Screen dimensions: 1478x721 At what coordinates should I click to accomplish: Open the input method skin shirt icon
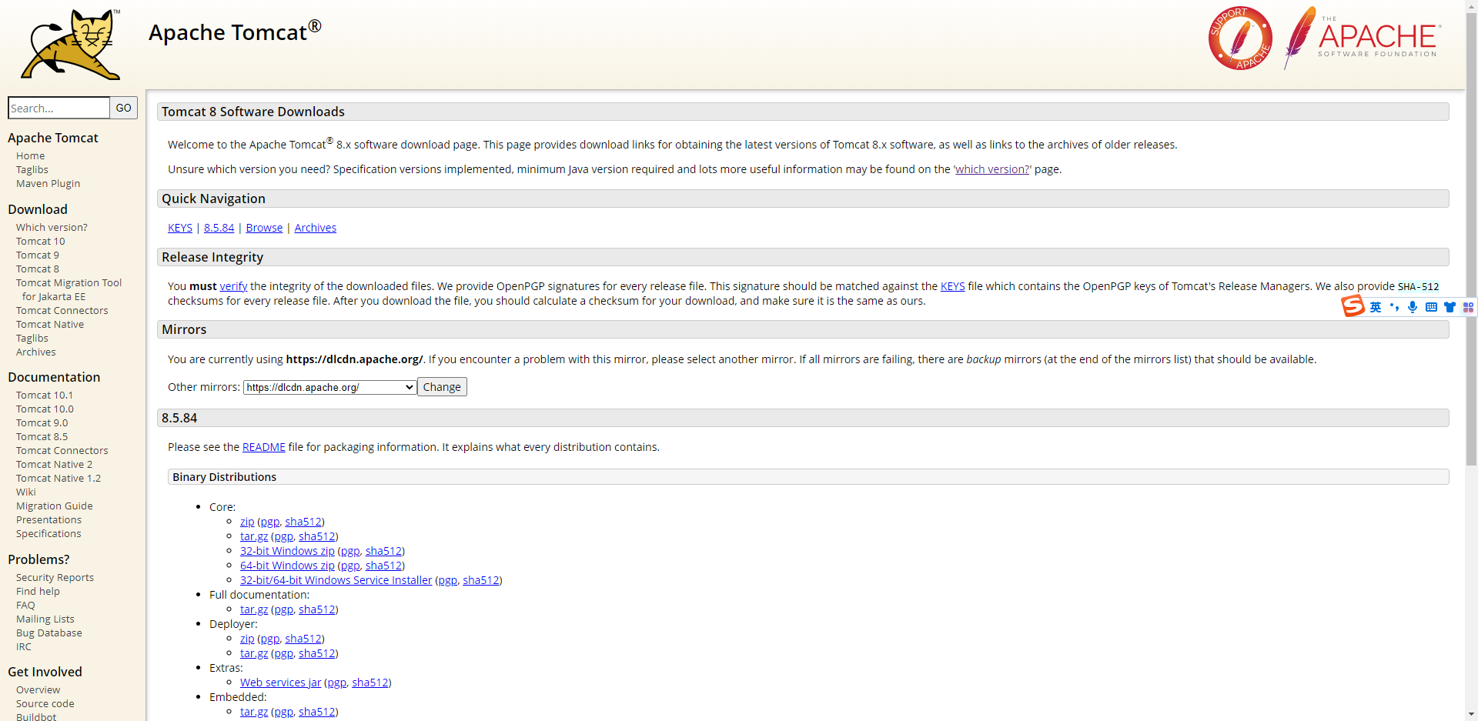coord(1450,307)
